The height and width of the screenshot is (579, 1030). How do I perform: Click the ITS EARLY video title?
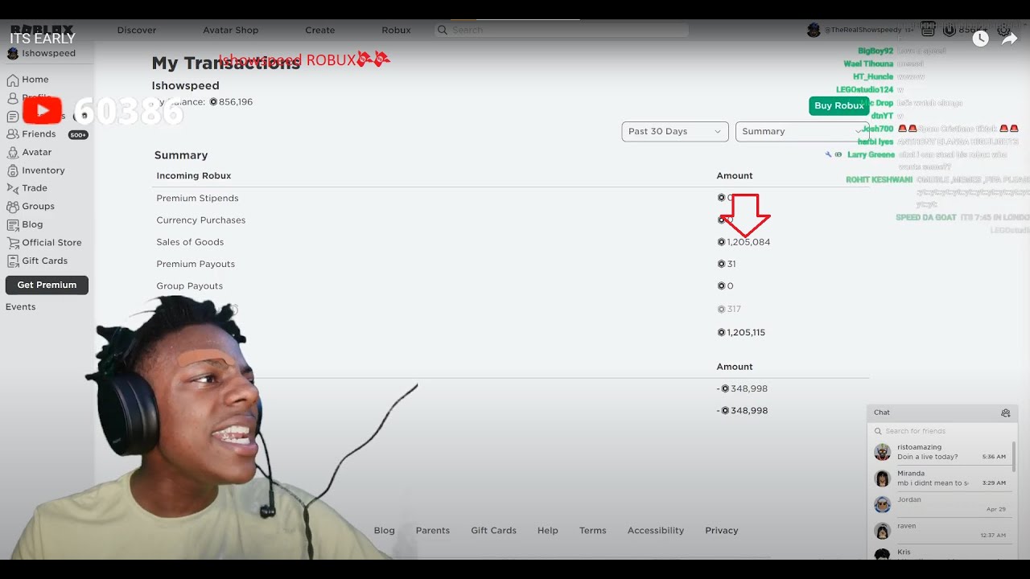pyautogui.click(x=43, y=39)
